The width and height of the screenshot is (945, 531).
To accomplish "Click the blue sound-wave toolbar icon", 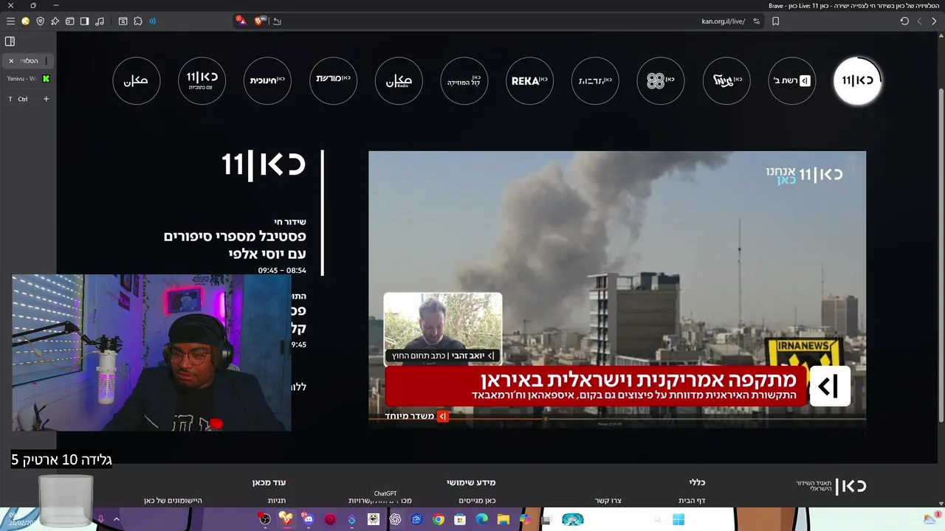I will click(x=153, y=21).
